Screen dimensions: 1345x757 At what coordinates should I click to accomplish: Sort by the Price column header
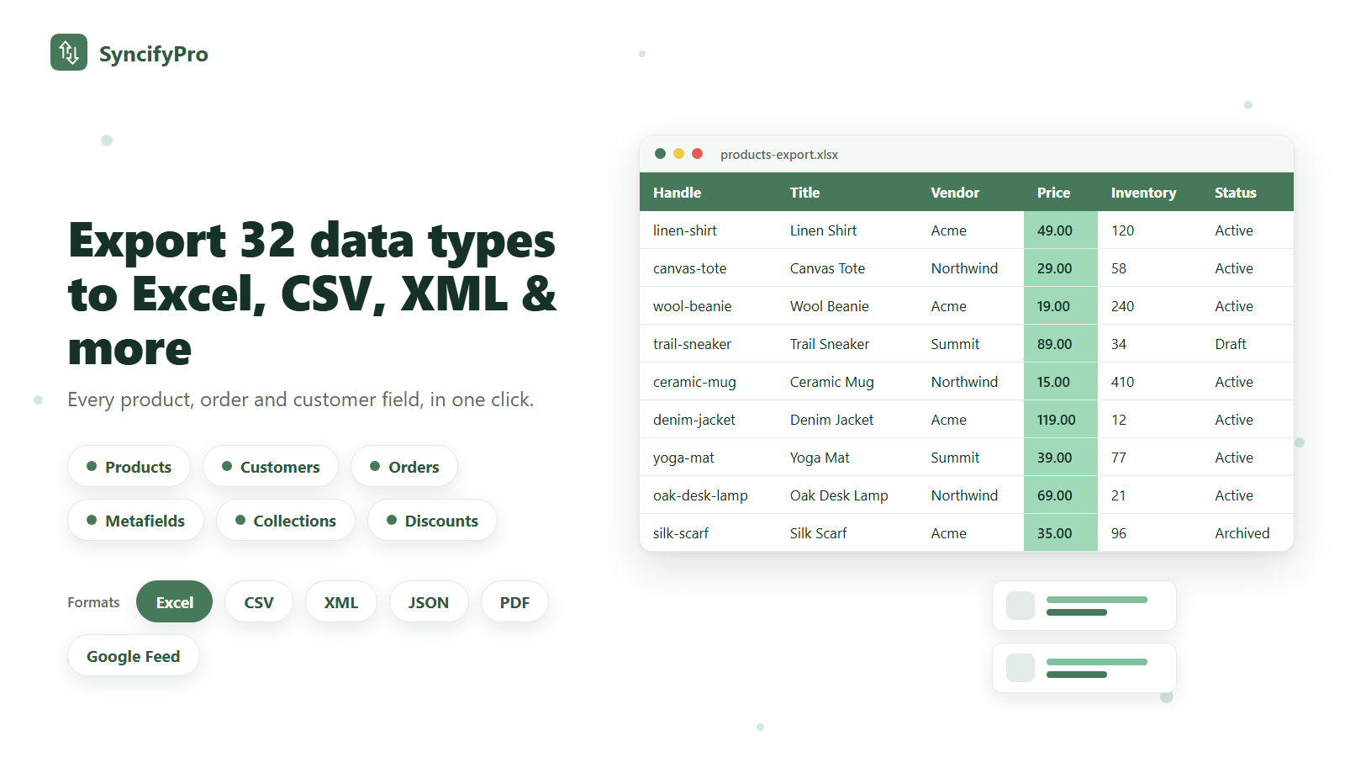tap(1053, 193)
